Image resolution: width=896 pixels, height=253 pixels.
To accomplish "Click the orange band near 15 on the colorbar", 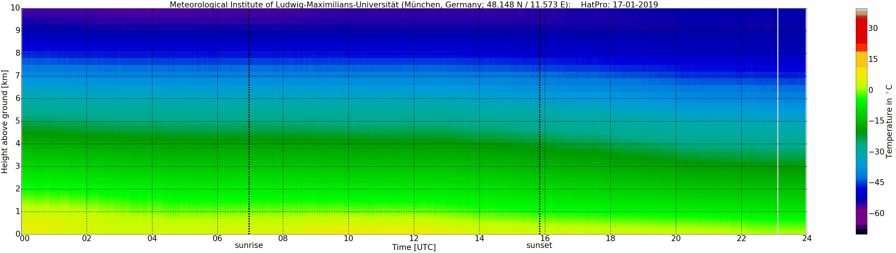I will (x=861, y=60).
